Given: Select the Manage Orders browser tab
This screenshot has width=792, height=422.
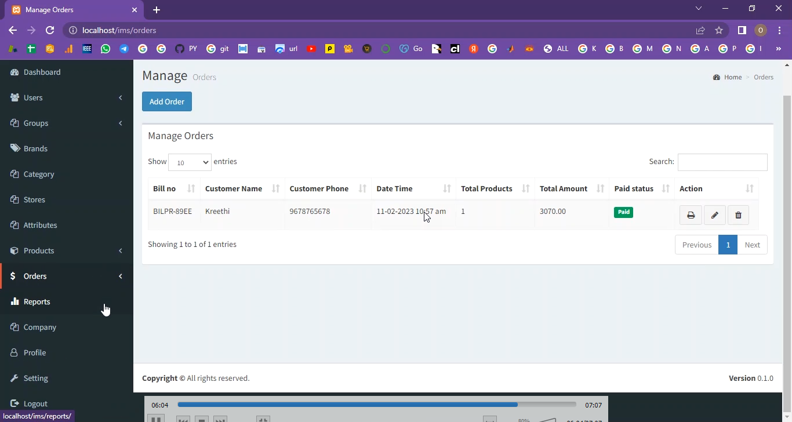Looking at the screenshot, I should tap(70, 10).
